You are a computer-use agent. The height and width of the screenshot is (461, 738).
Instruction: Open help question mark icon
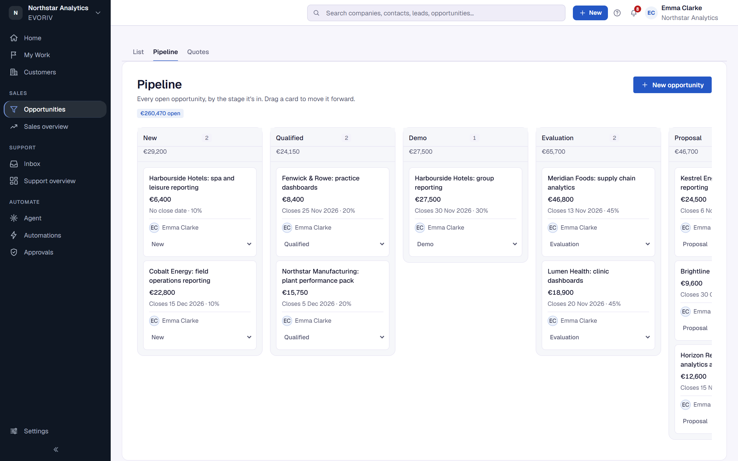click(617, 13)
